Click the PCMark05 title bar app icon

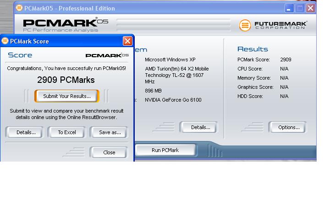click(19, 8)
